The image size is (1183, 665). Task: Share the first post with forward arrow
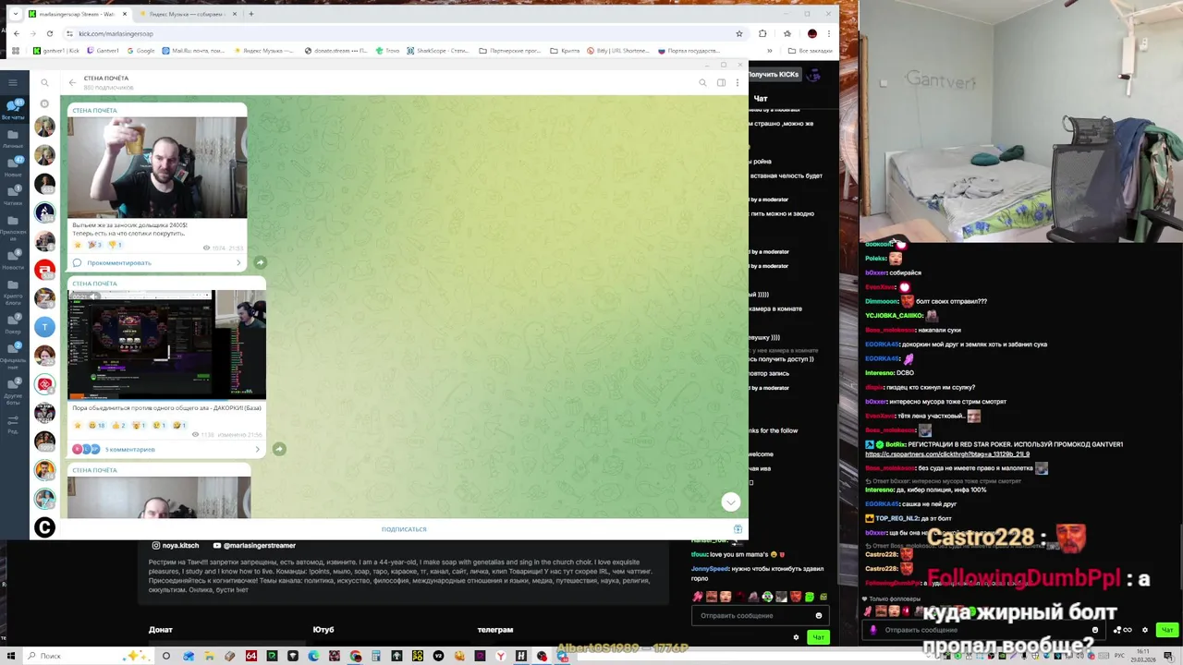coord(260,262)
